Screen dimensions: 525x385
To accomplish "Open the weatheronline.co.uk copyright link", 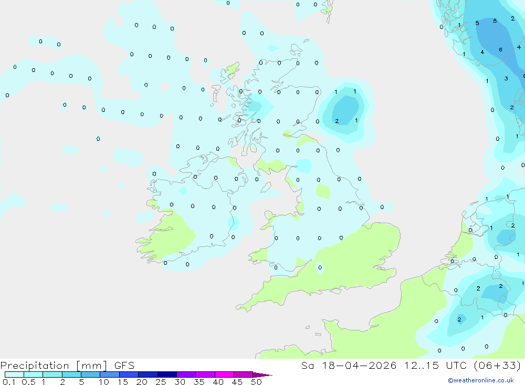I will point(481,380).
